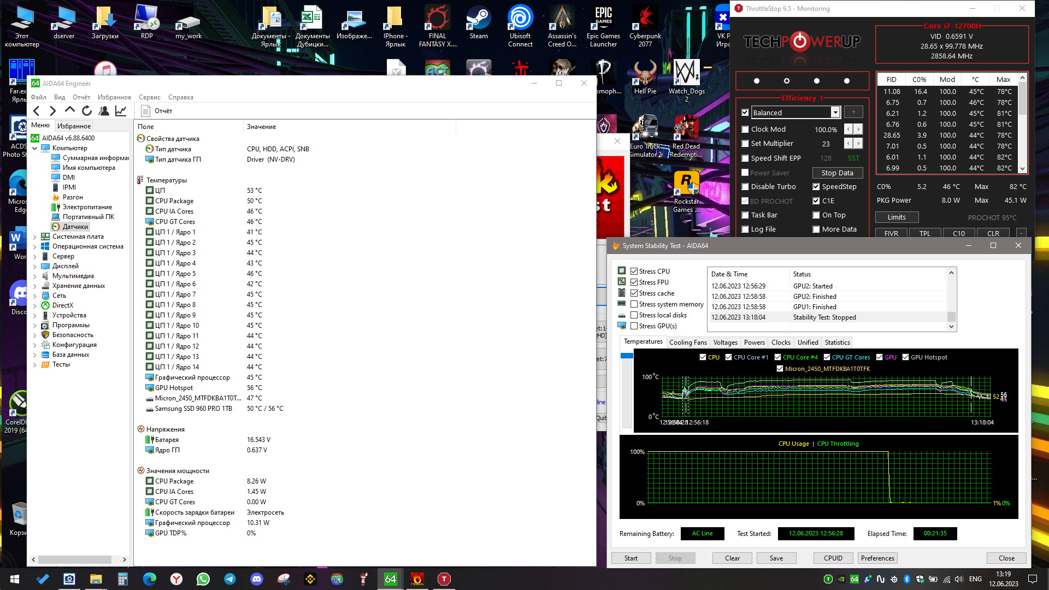Open the AIDA64 graph toolbar icon
The image size is (1049, 590).
[x=121, y=111]
